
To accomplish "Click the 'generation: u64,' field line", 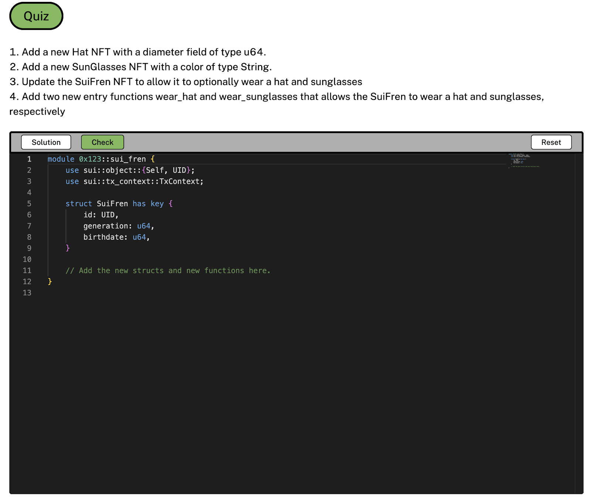I will tap(119, 226).
